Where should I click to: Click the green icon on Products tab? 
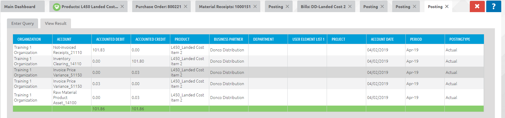(x=57, y=7)
